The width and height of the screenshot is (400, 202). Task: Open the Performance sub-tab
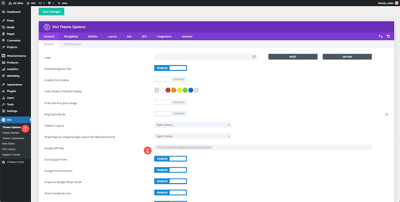coord(72,44)
